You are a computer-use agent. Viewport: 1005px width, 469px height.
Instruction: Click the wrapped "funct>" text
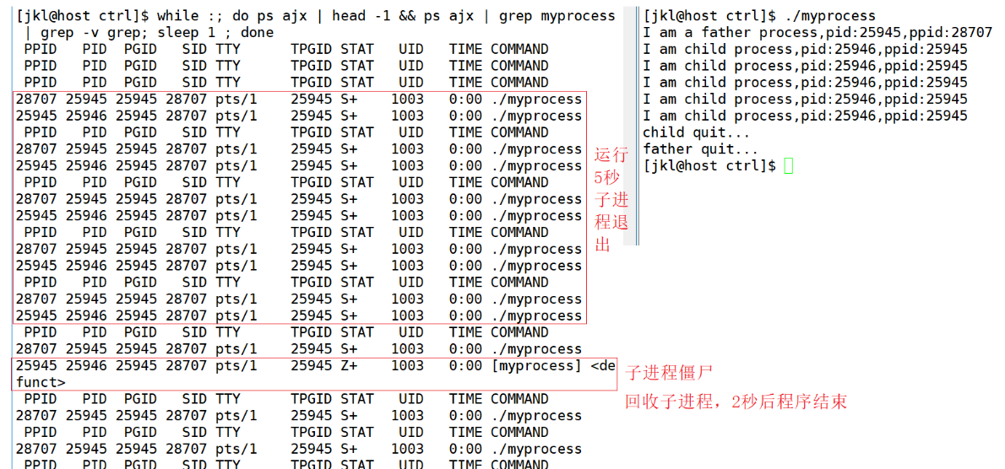point(41,383)
